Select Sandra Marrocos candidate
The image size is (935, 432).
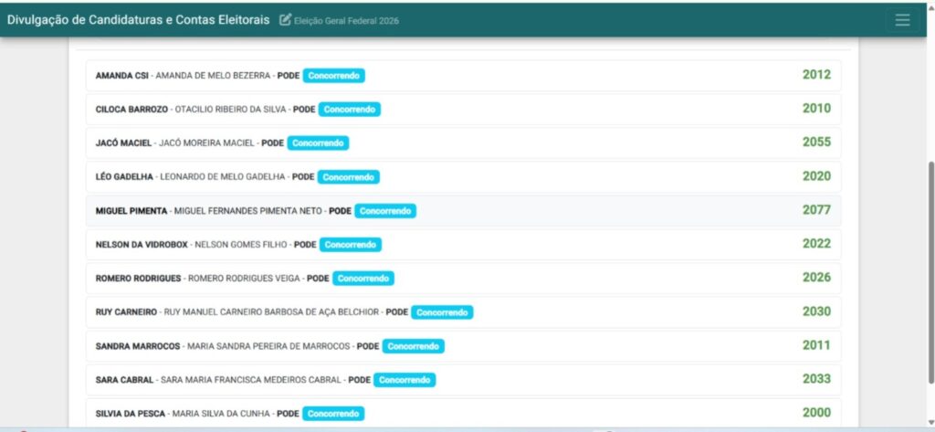point(463,346)
